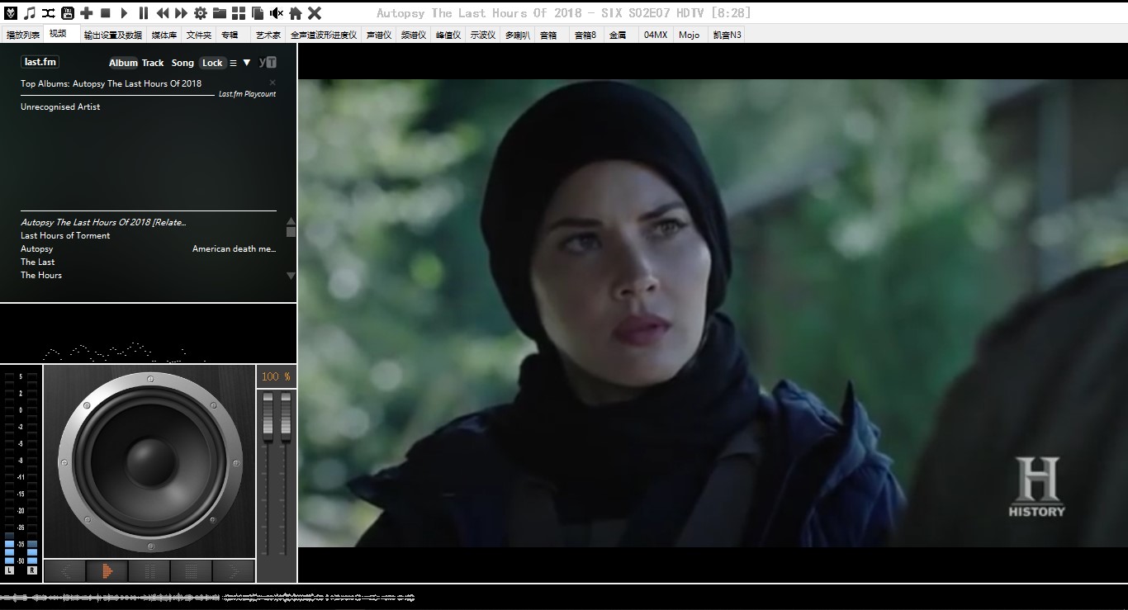The height and width of the screenshot is (610, 1128).
Task: Switch to the 媒体库 tab
Action: click(164, 35)
